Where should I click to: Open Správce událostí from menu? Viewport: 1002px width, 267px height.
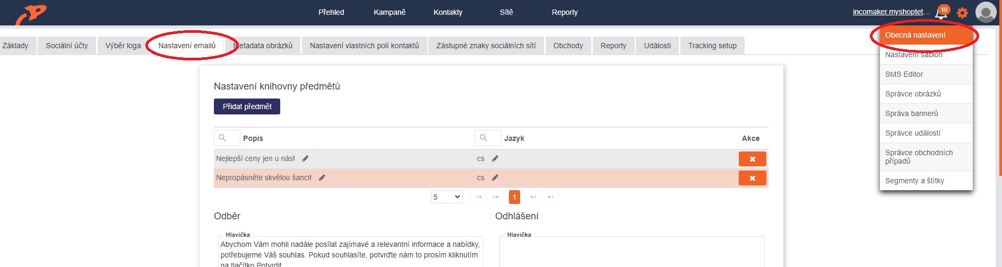pos(926,133)
